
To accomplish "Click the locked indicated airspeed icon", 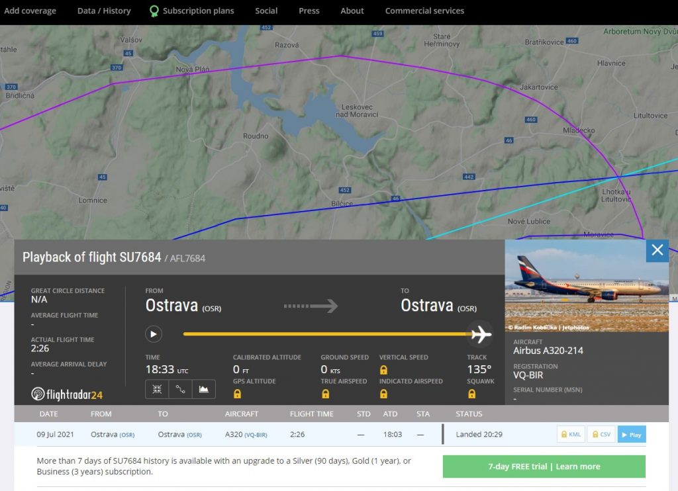I will pyautogui.click(x=383, y=394).
